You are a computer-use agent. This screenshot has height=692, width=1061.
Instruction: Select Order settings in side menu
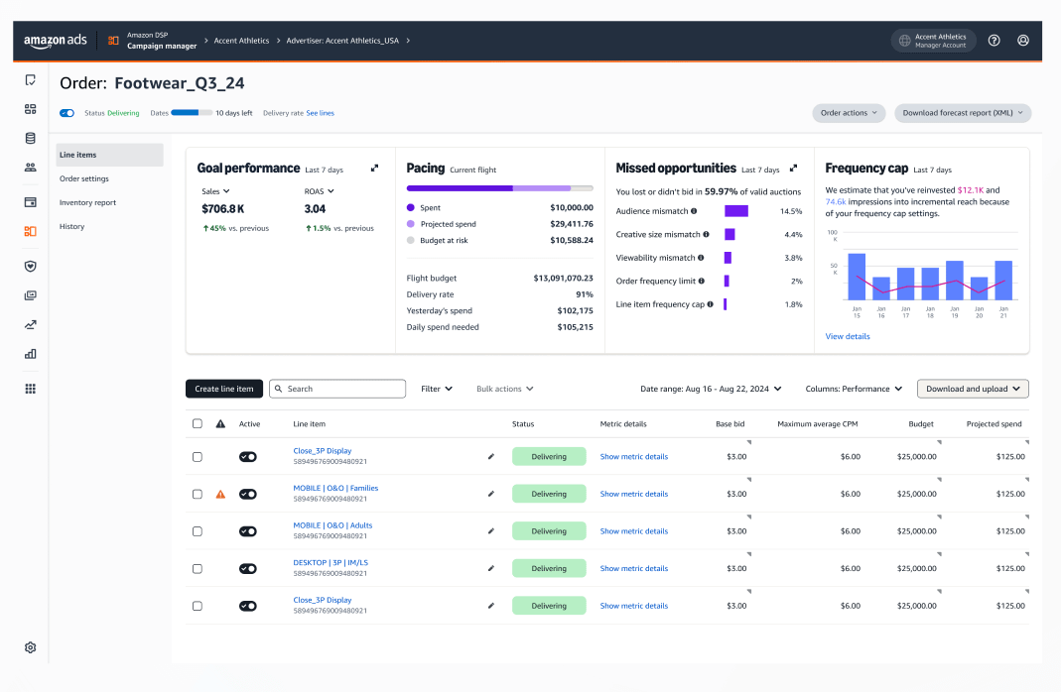[84, 178]
